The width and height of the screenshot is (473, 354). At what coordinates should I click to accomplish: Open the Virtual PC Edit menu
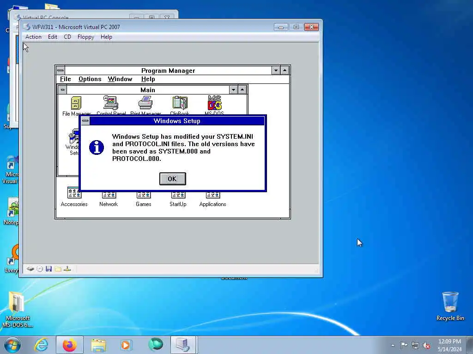pos(53,37)
